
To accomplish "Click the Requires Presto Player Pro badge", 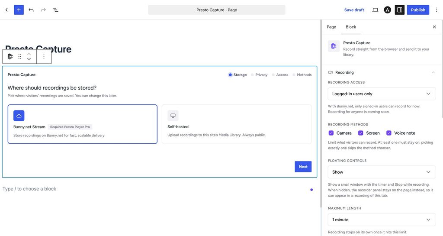I will click(70, 127).
